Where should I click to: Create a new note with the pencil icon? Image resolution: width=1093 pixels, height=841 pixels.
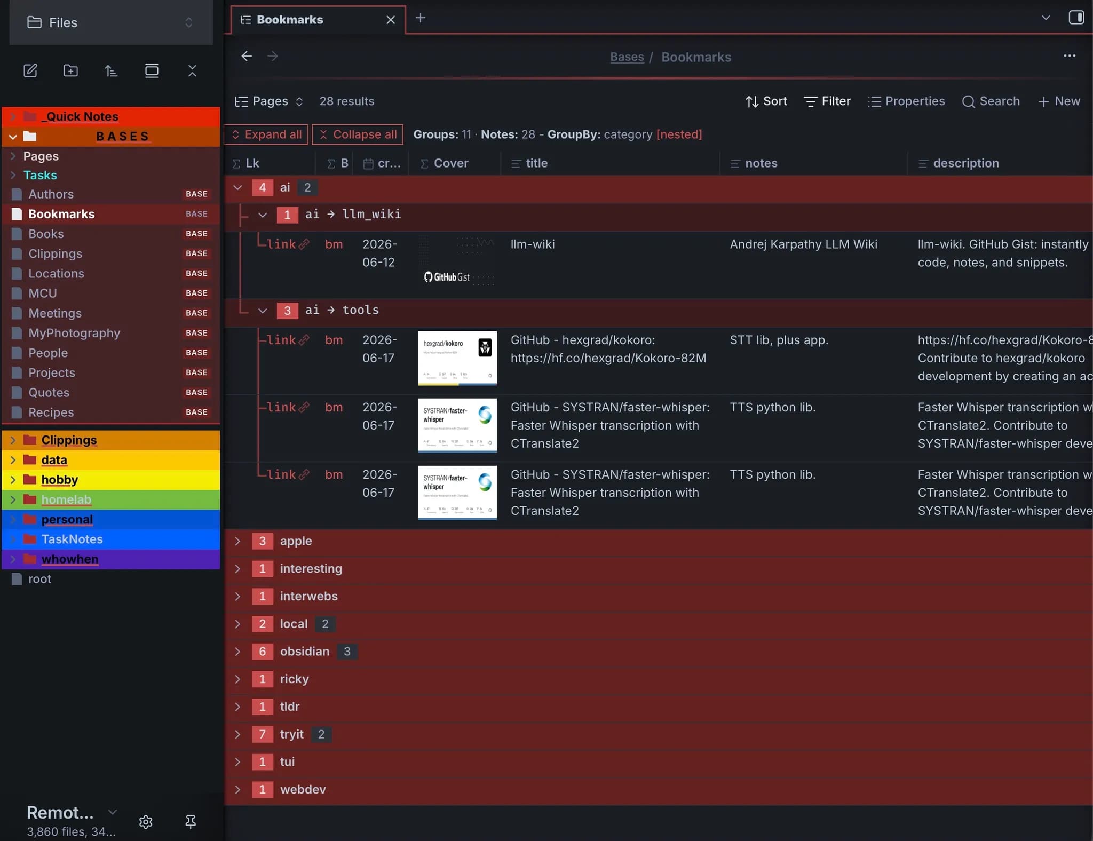pos(30,70)
